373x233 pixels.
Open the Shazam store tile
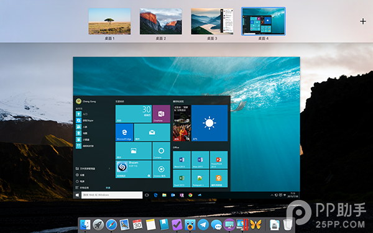point(134,169)
